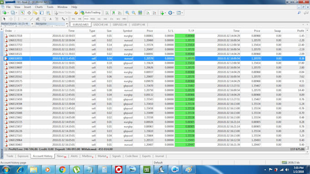310x174 pixels.
Task: Show the Data Window icon
Action: click(29, 13)
